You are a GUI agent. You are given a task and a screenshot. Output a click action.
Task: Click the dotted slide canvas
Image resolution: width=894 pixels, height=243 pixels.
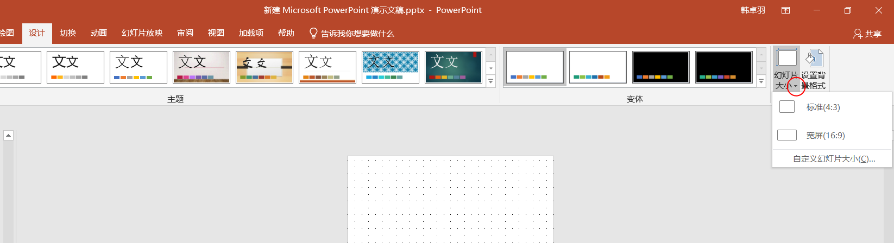(x=450, y=200)
